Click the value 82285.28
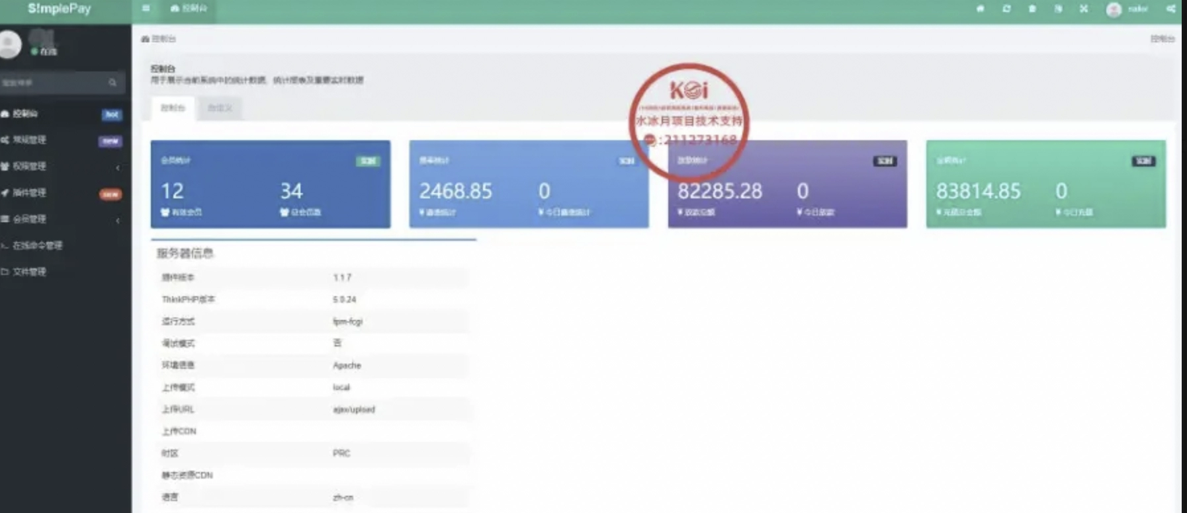Screen dimensions: 1187x513 pos(720,191)
